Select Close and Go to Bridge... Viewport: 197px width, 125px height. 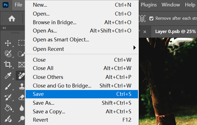click(x=82, y=86)
